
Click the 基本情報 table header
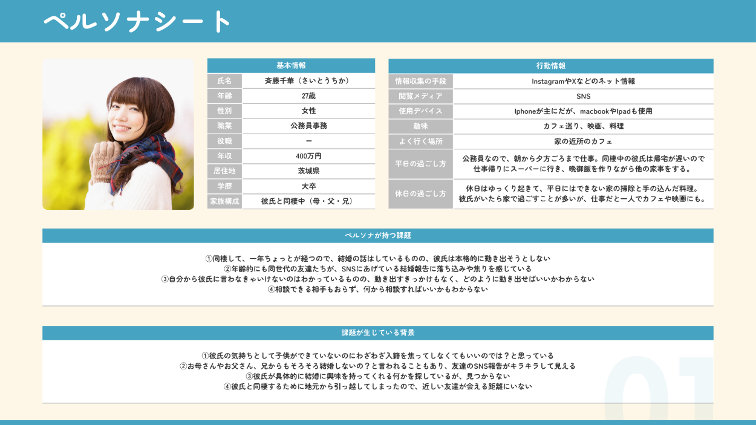click(291, 66)
